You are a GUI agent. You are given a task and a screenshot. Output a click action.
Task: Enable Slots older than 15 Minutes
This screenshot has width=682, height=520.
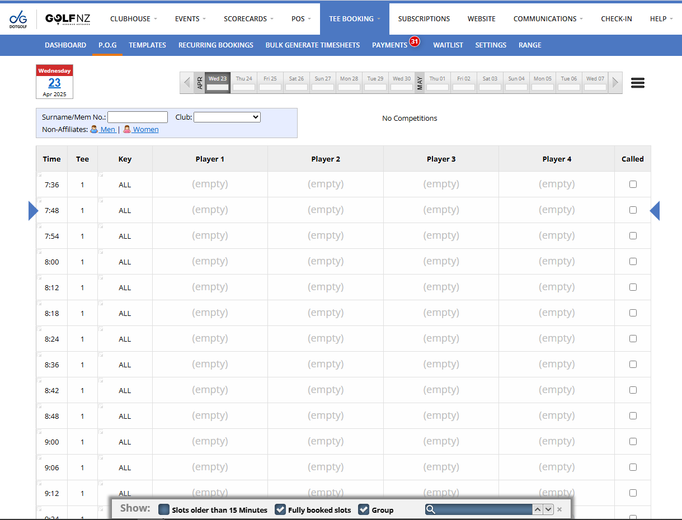tap(164, 509)
